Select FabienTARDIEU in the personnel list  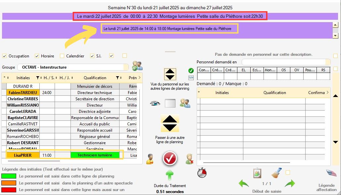click(23, 93)
